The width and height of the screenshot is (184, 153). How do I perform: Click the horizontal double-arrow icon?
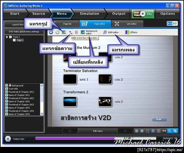(164, 131)
